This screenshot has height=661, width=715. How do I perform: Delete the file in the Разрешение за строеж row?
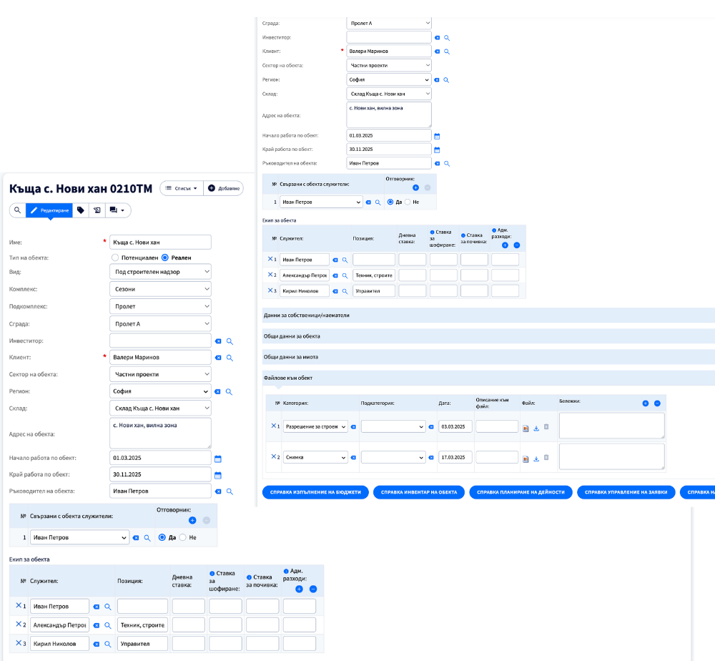(x=546, y=427)
